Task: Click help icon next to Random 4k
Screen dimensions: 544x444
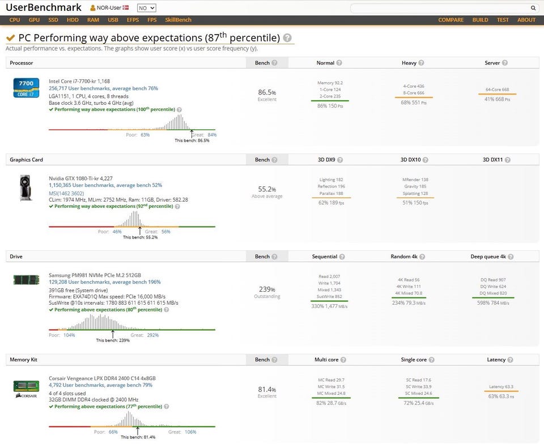Action: click(422, 257)
